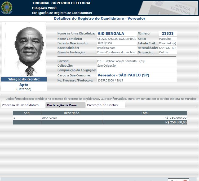Switch to the Prestação de Contas tab

pos(105,105)
